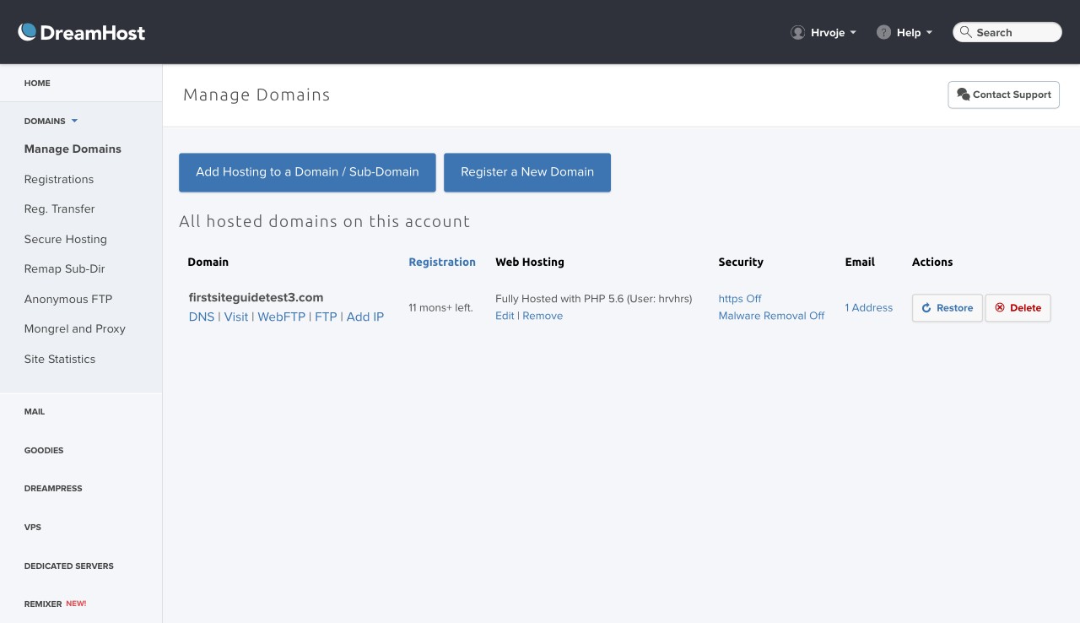Expand the Mail sidebar section
Screen dimensions: 1080x623
coord(35,412)
